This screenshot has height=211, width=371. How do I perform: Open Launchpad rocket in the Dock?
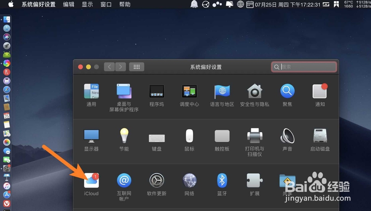click(x=7, y=46)
